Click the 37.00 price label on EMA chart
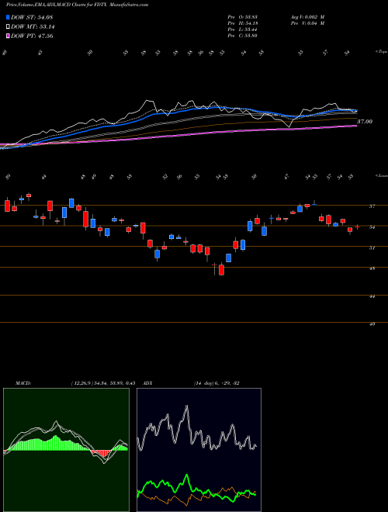 point(365,122)
